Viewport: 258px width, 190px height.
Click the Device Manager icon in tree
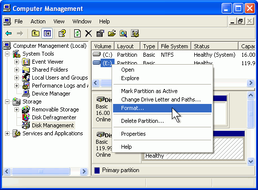pos(26,94)
